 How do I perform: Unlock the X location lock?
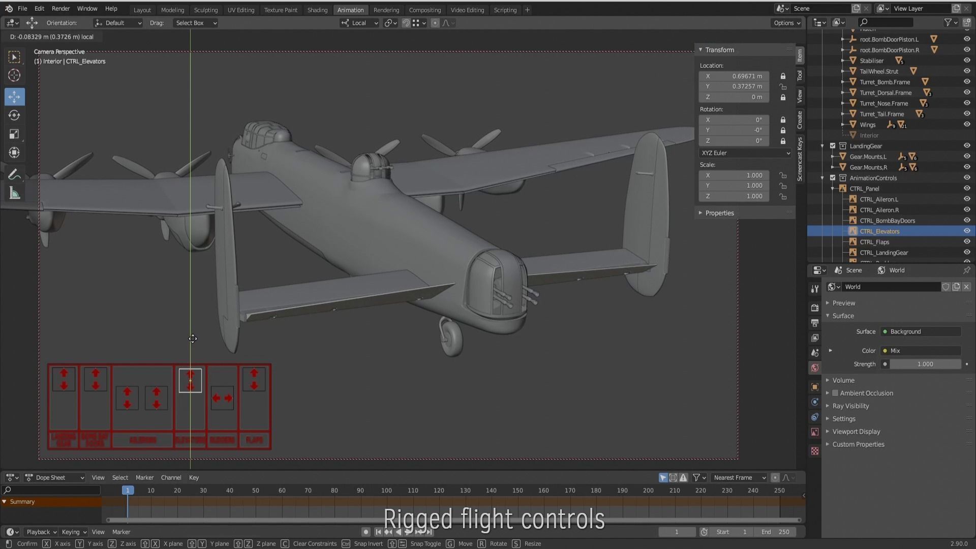(783, 76)
